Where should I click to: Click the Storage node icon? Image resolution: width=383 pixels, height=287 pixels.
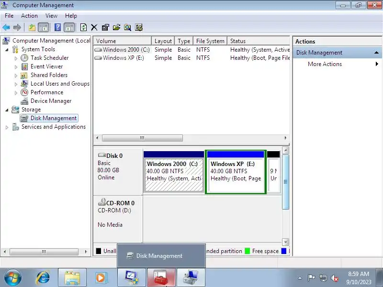tap(15, 110)
